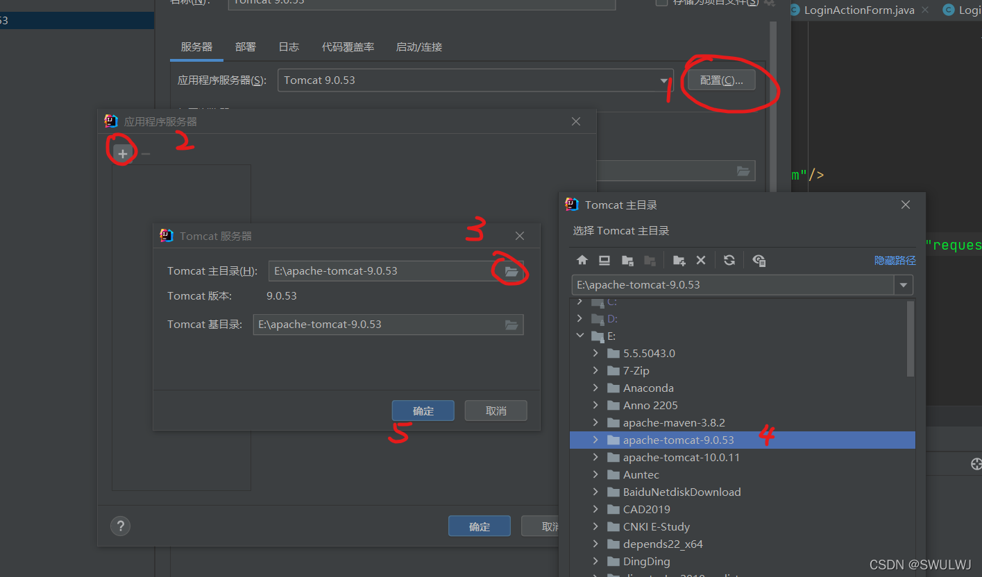982x577 pixels.
Task: Click the file chooser vertical scrollbar
Action: 911,340
